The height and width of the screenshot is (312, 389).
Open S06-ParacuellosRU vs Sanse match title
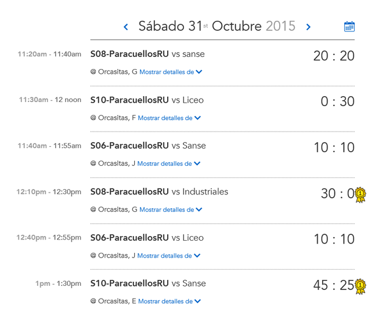pos(148,146)
